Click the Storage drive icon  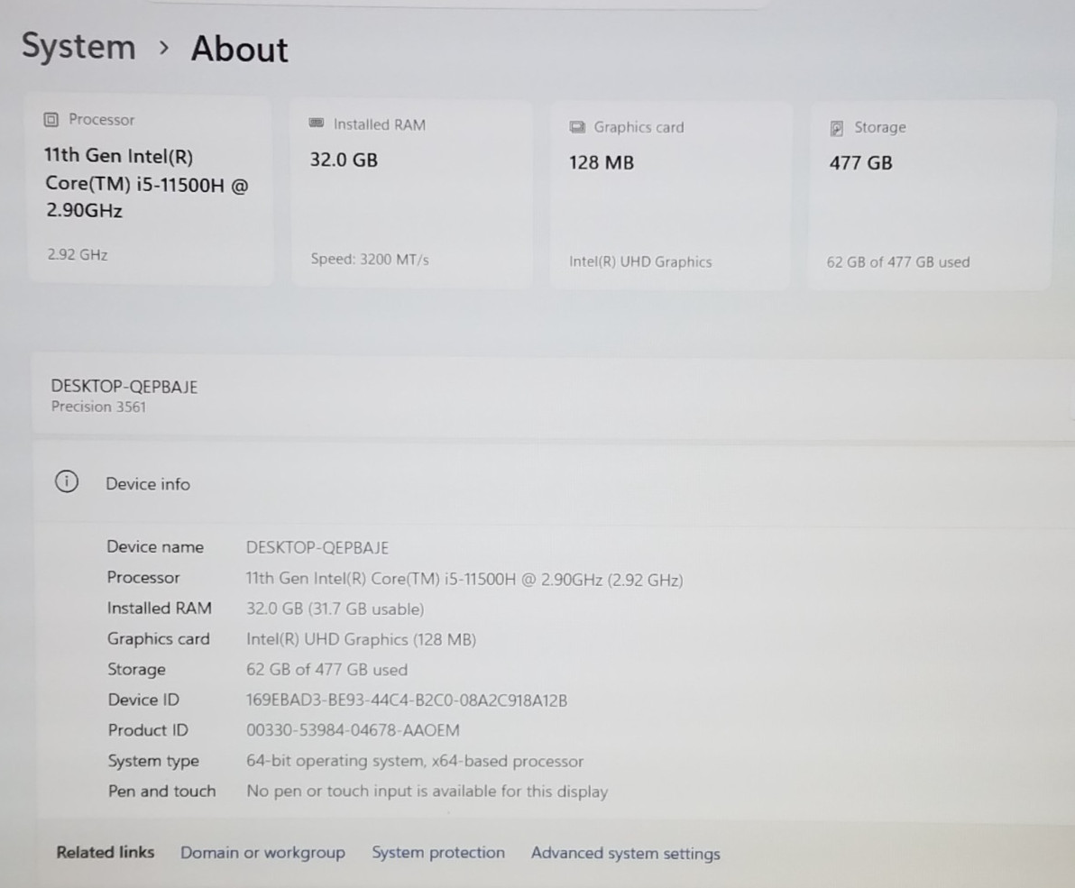[836, 128]
